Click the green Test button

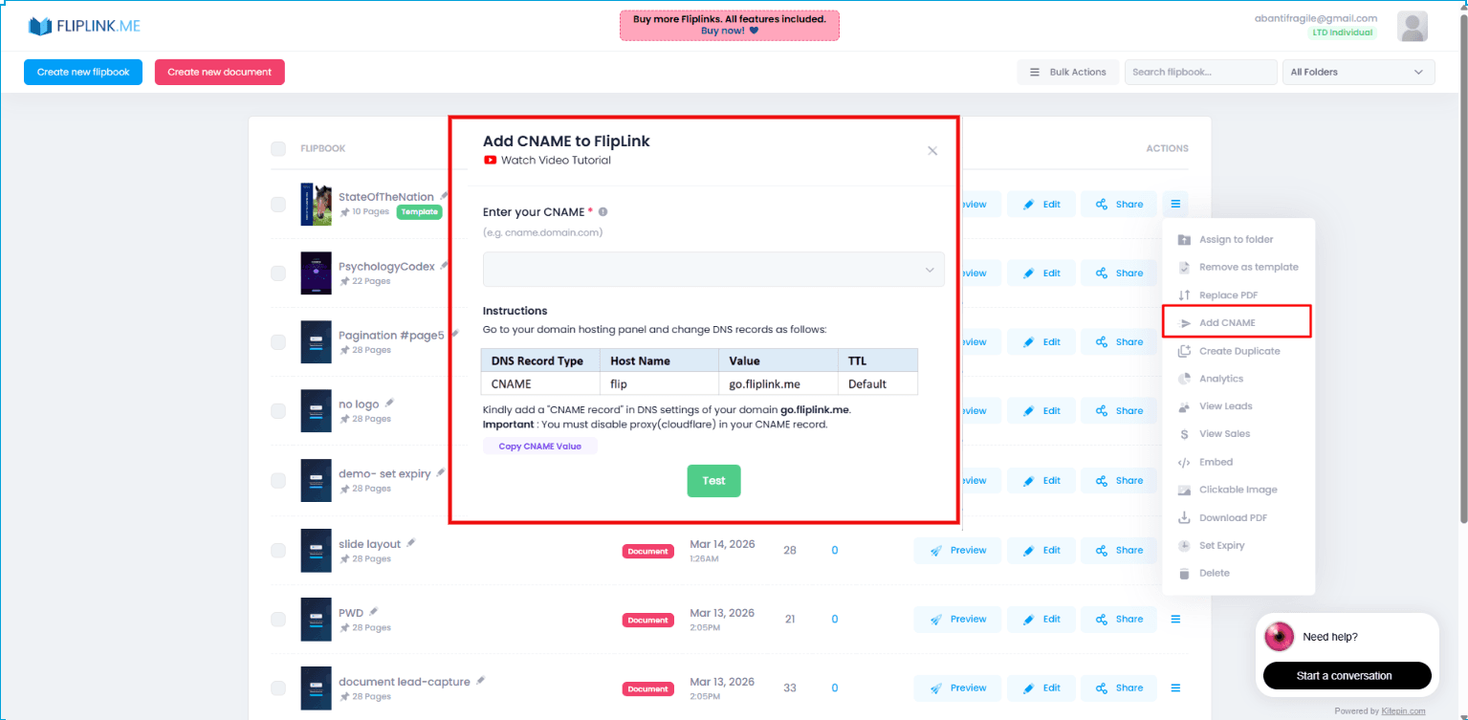point(713,481)
